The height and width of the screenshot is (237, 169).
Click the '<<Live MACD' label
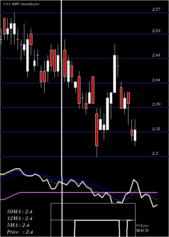point(142,228)
